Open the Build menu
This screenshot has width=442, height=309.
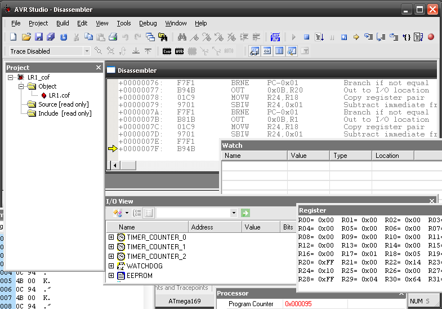(x=62, y=23)
